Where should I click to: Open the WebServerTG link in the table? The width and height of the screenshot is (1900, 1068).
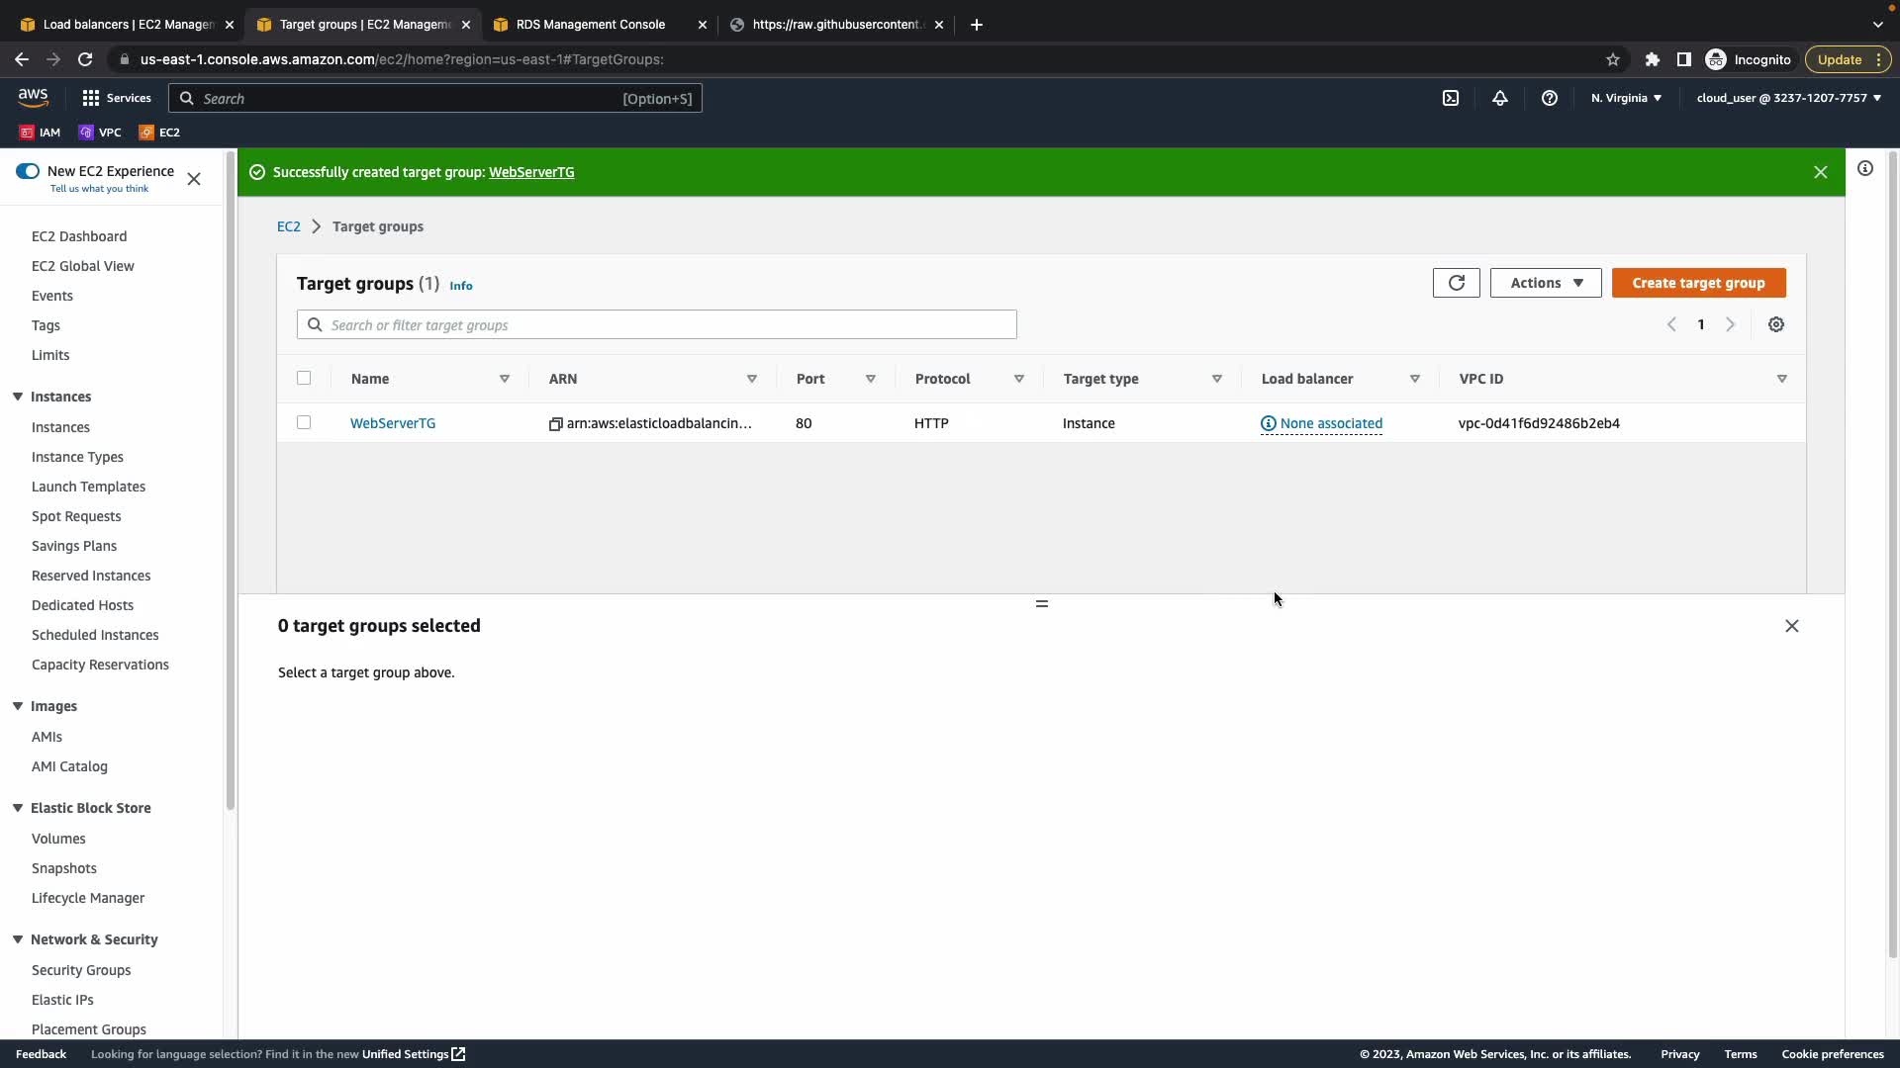(x=393, y=423)
